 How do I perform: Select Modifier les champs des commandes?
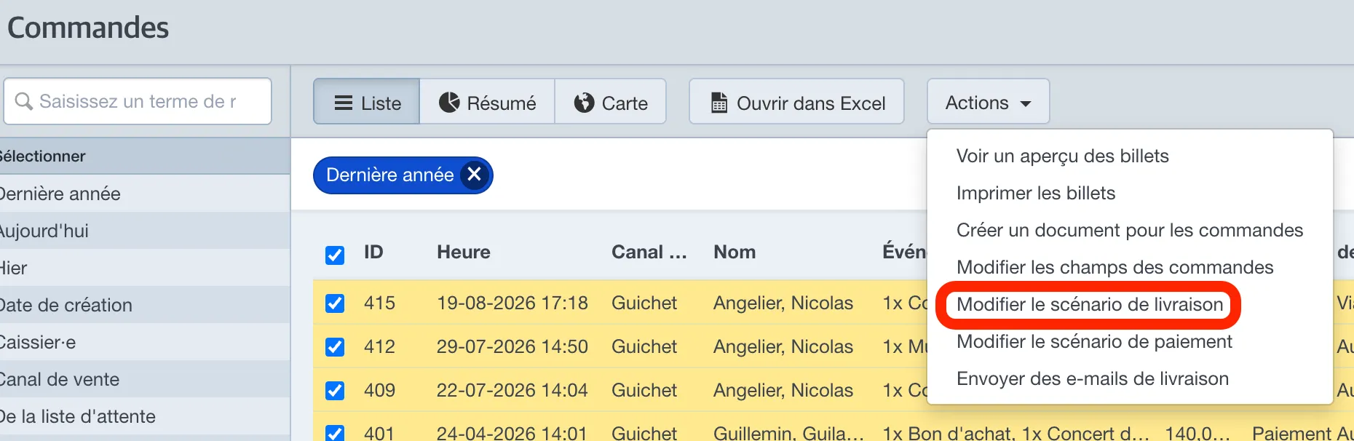[1115, 267]
